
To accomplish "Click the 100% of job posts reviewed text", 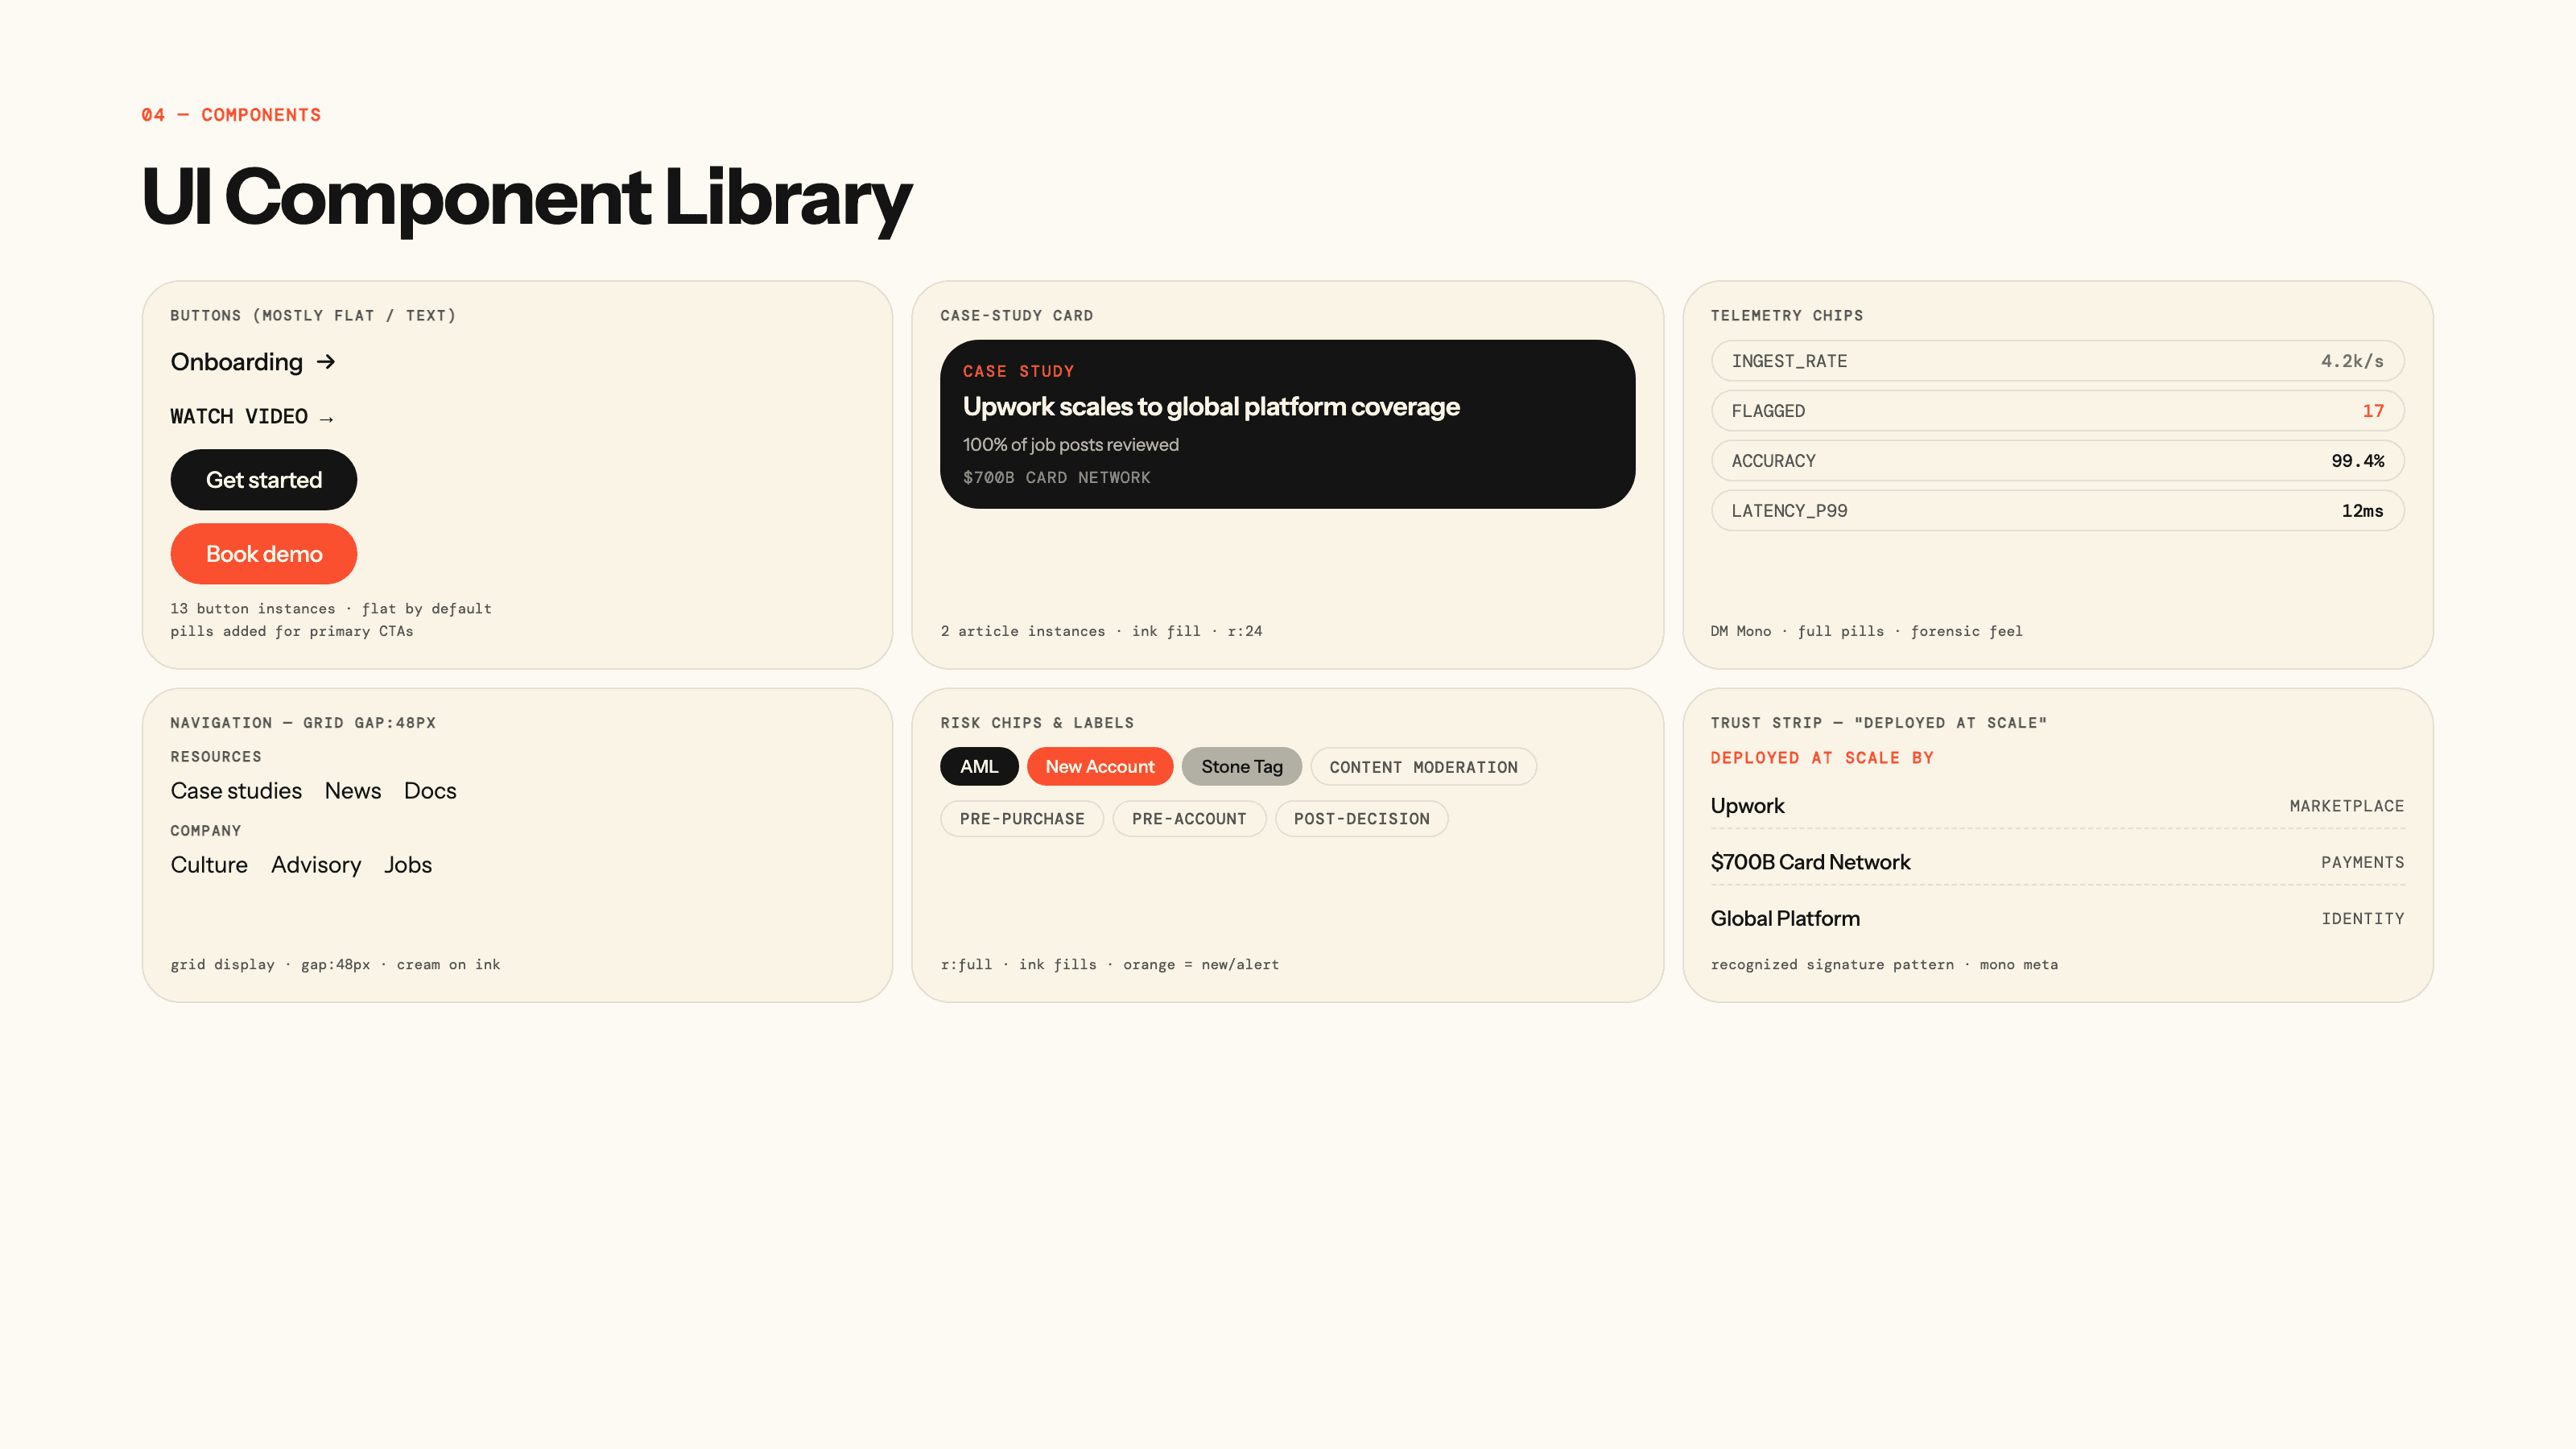I will (1070, 445).
